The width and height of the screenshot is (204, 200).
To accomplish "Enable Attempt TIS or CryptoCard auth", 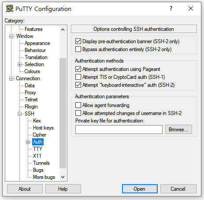I will click(x=78, y=77).
